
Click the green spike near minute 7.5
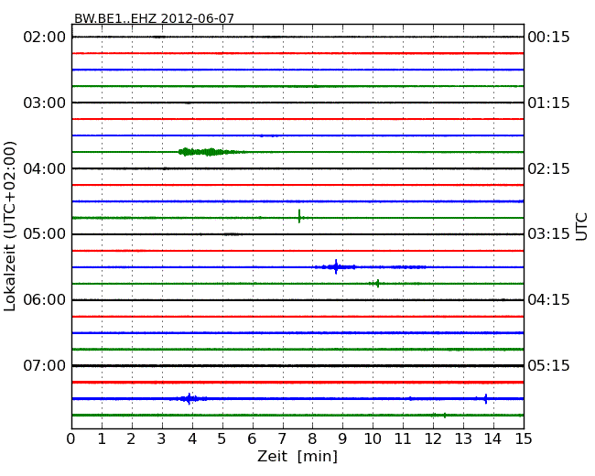(299, 217)
